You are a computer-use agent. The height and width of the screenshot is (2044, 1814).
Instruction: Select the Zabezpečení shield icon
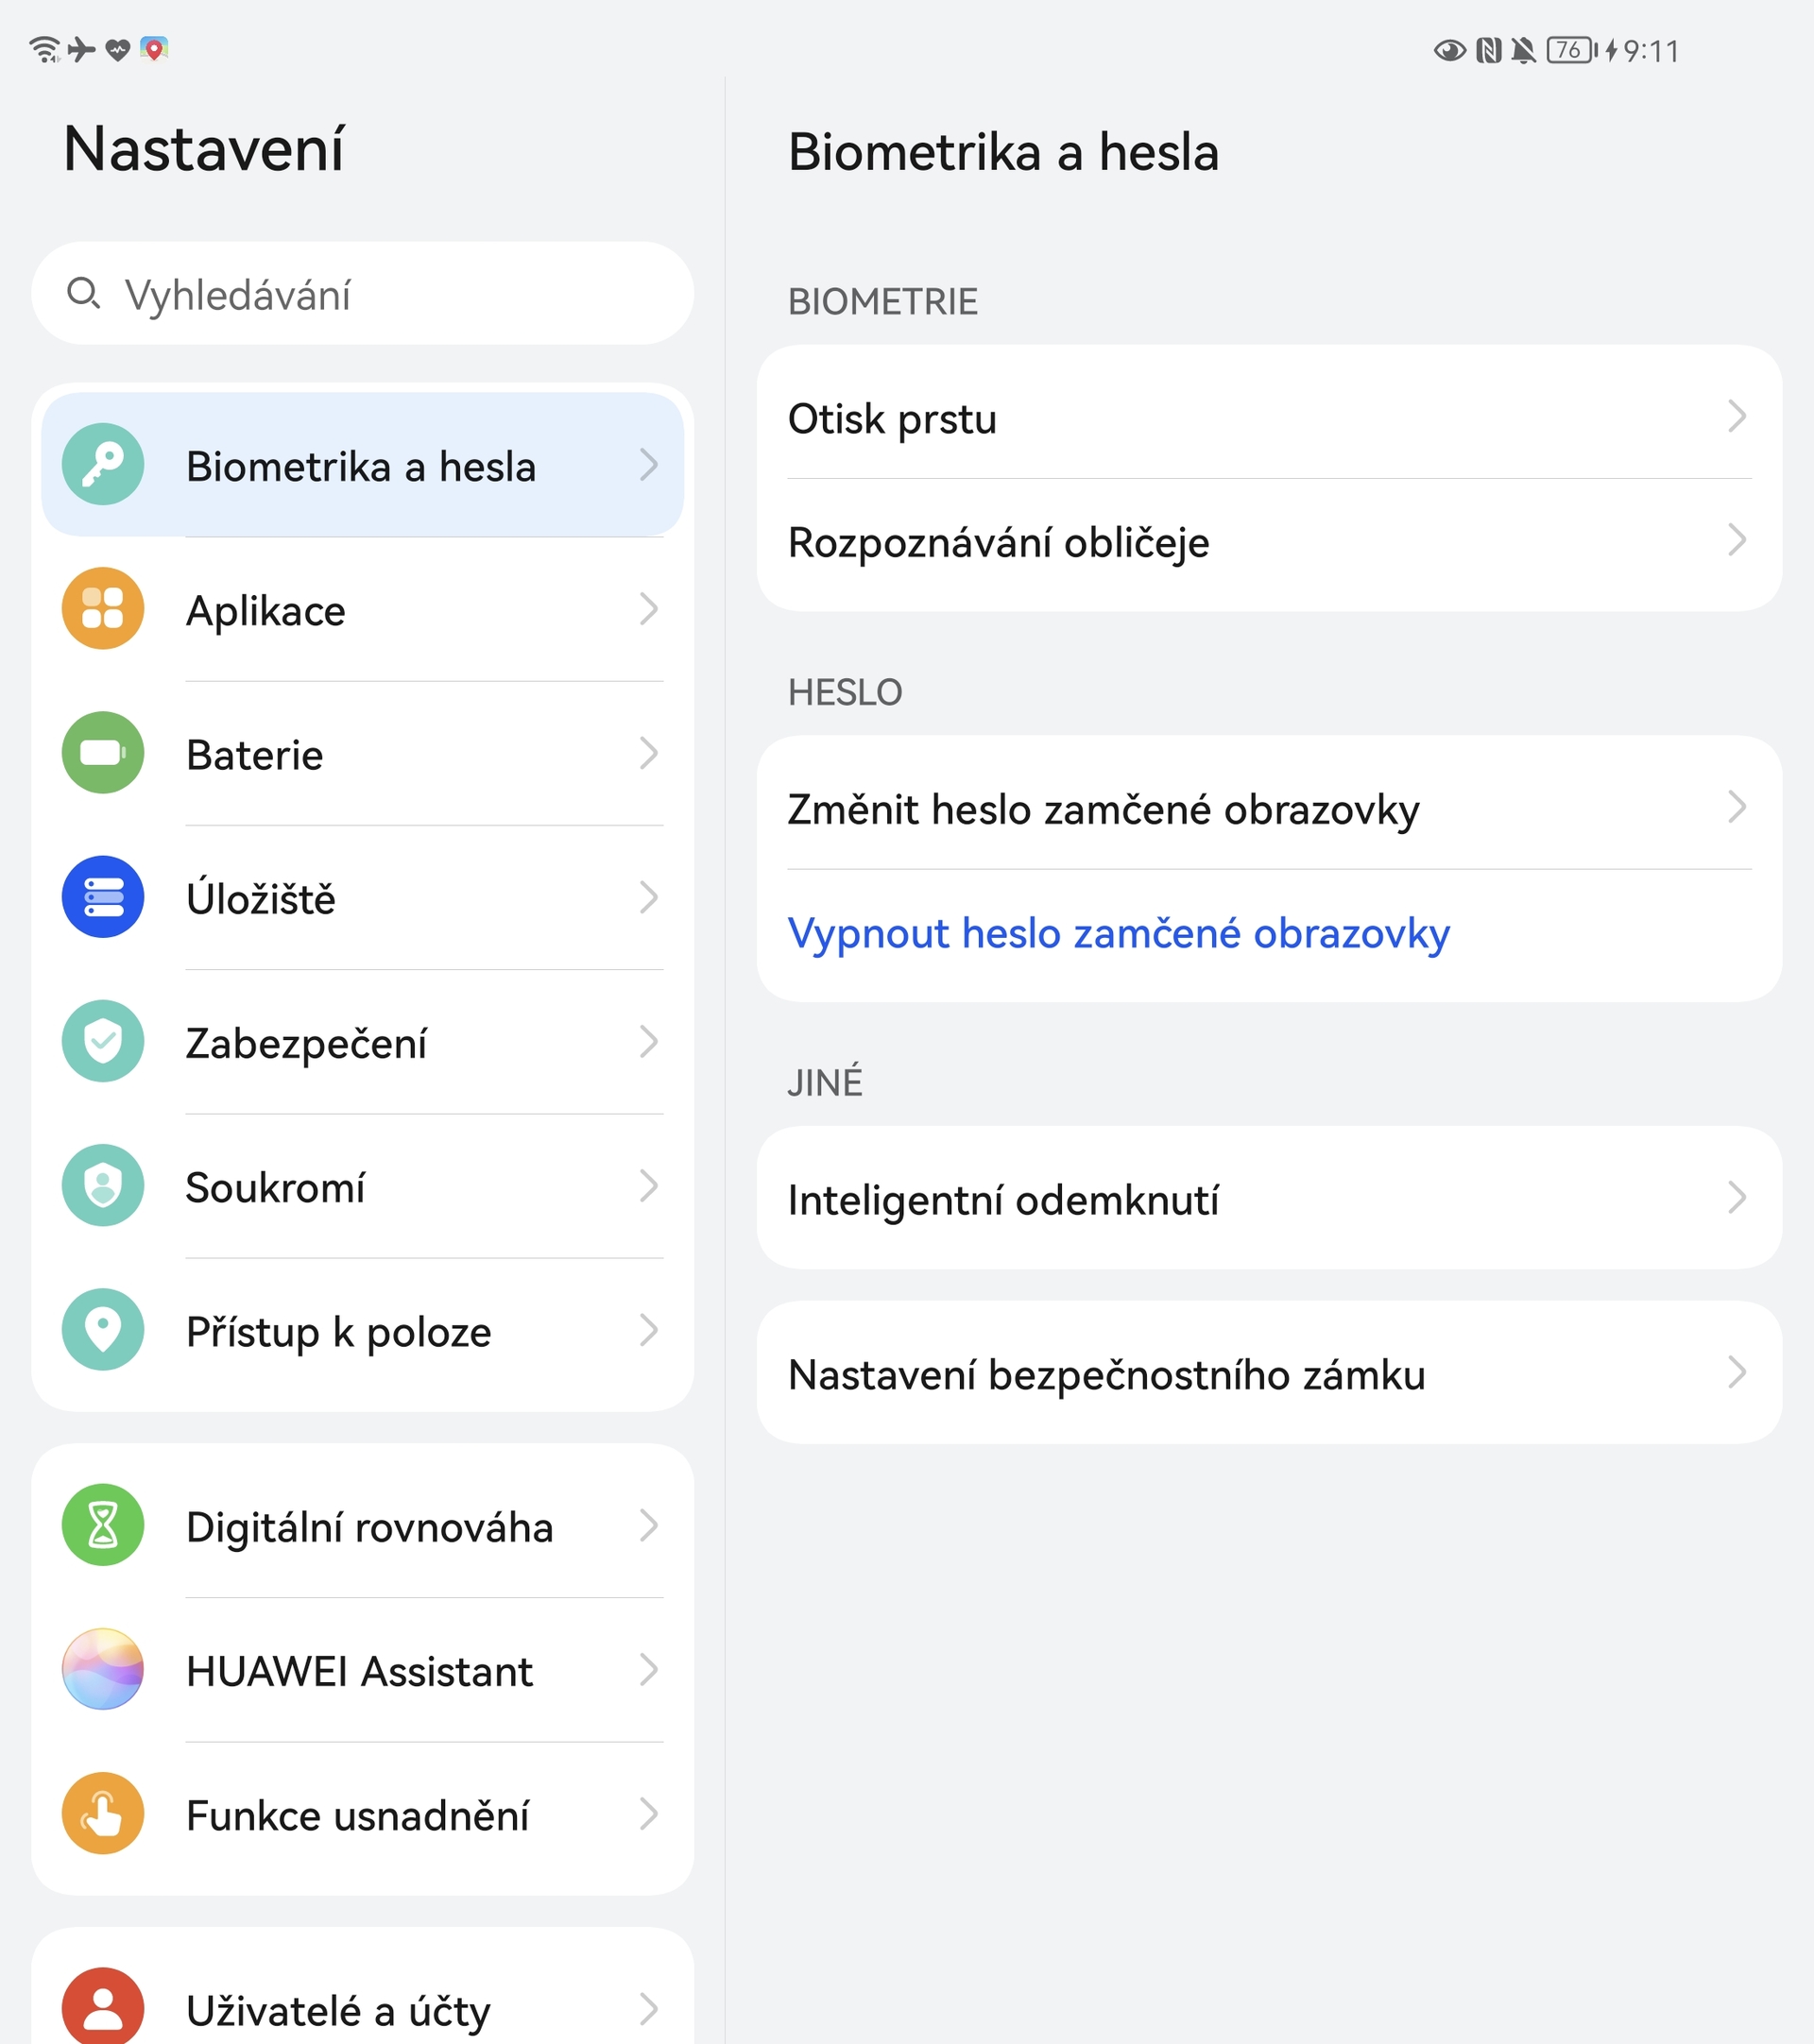102,1041
